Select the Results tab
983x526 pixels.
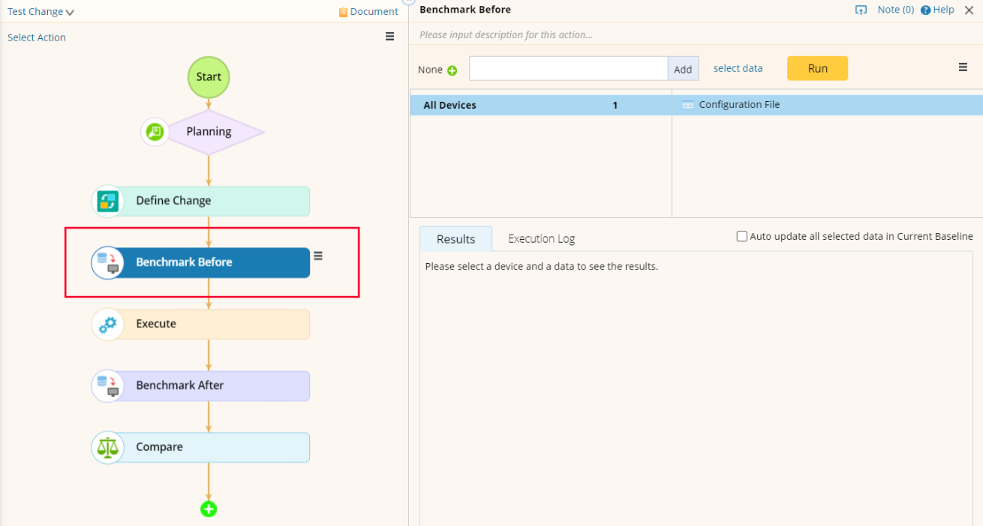(455, 239)
